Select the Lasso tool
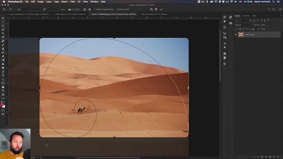 tap(3, 26)
